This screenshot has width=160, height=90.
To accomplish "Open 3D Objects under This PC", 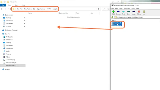I will click(9, 37).
